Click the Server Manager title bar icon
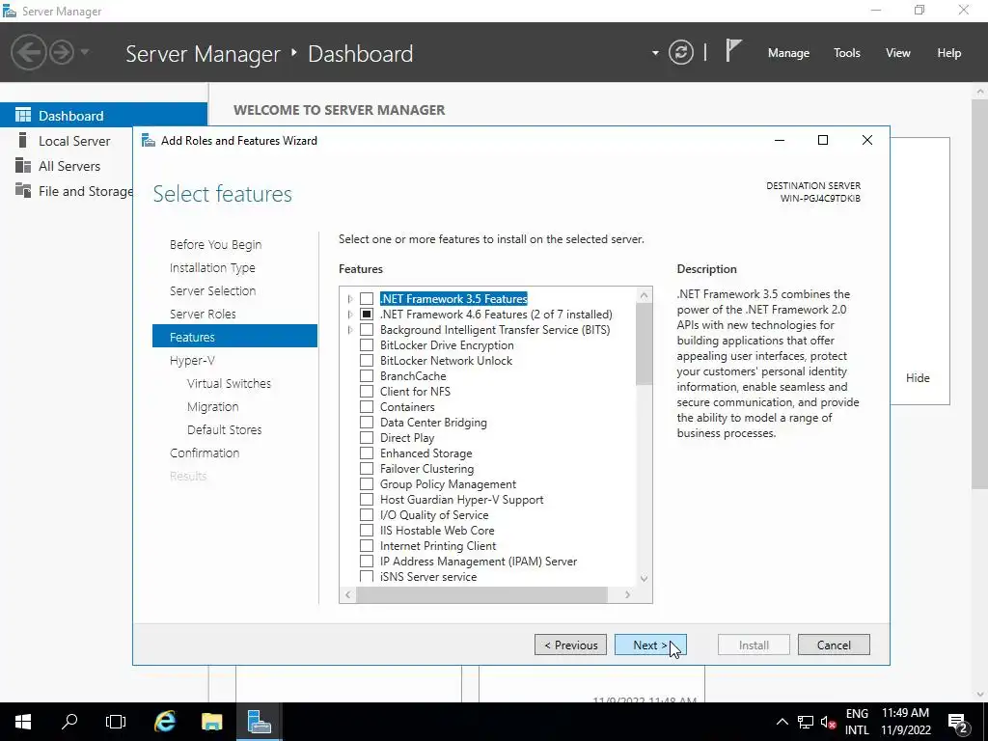Viewport: 988px width, 741px height. click(x=10, y=11)
